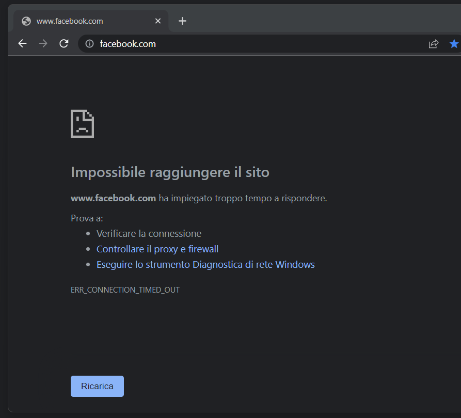Click the ERR_CONNECTION_TIMED_OUT error code text

coord(125,290)
